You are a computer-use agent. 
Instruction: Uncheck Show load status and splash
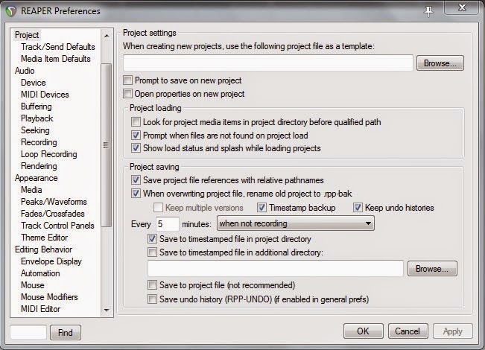tap(136, 148)
